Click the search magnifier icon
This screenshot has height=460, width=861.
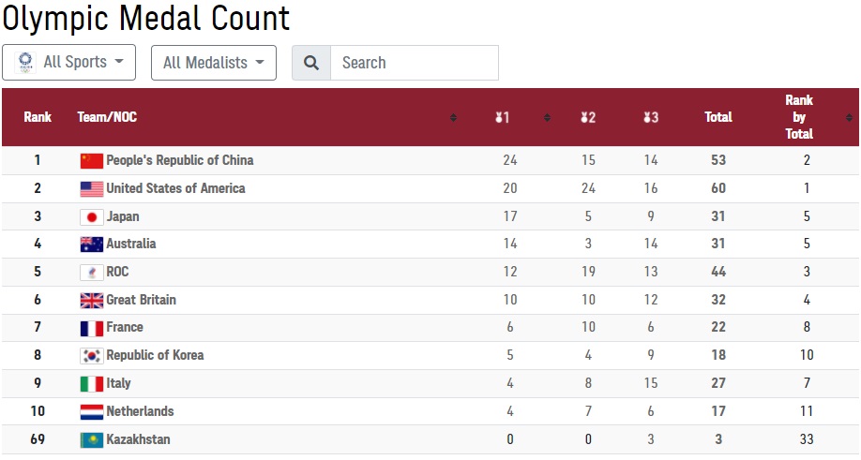click(x=311, y=63)
